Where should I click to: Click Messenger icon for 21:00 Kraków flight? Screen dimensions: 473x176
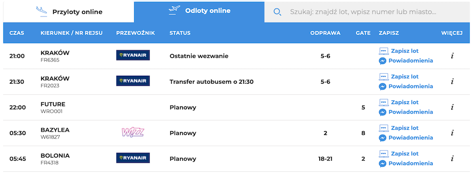coord(383,61)
